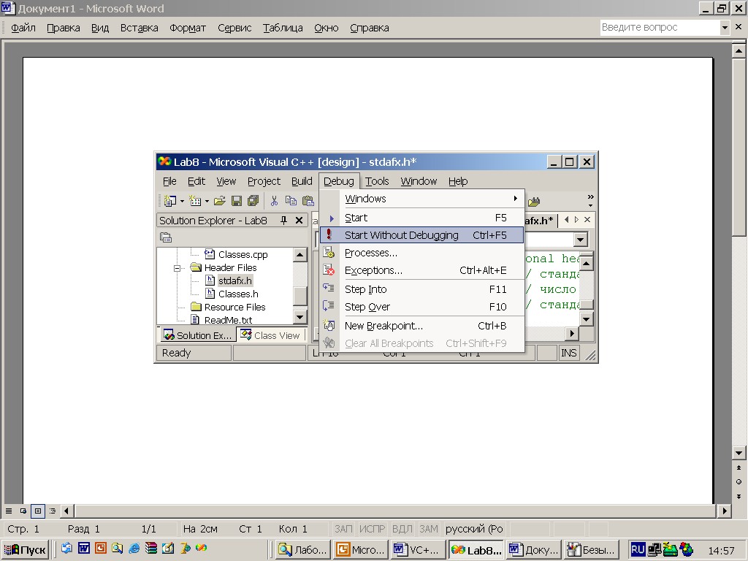Viewport: 748px width, 561px height.
Task: Switch to Lab8... taskbar button
Action: [x=476, y=550]
